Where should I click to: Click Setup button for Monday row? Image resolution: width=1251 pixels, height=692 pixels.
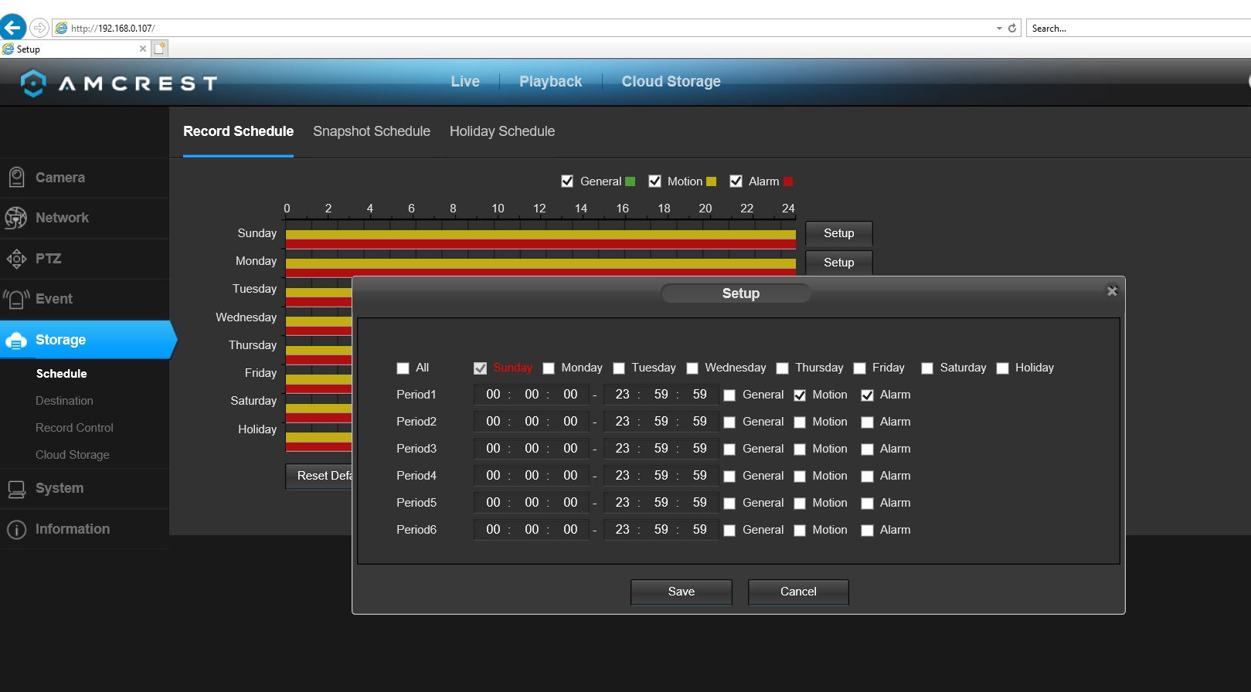839,263
